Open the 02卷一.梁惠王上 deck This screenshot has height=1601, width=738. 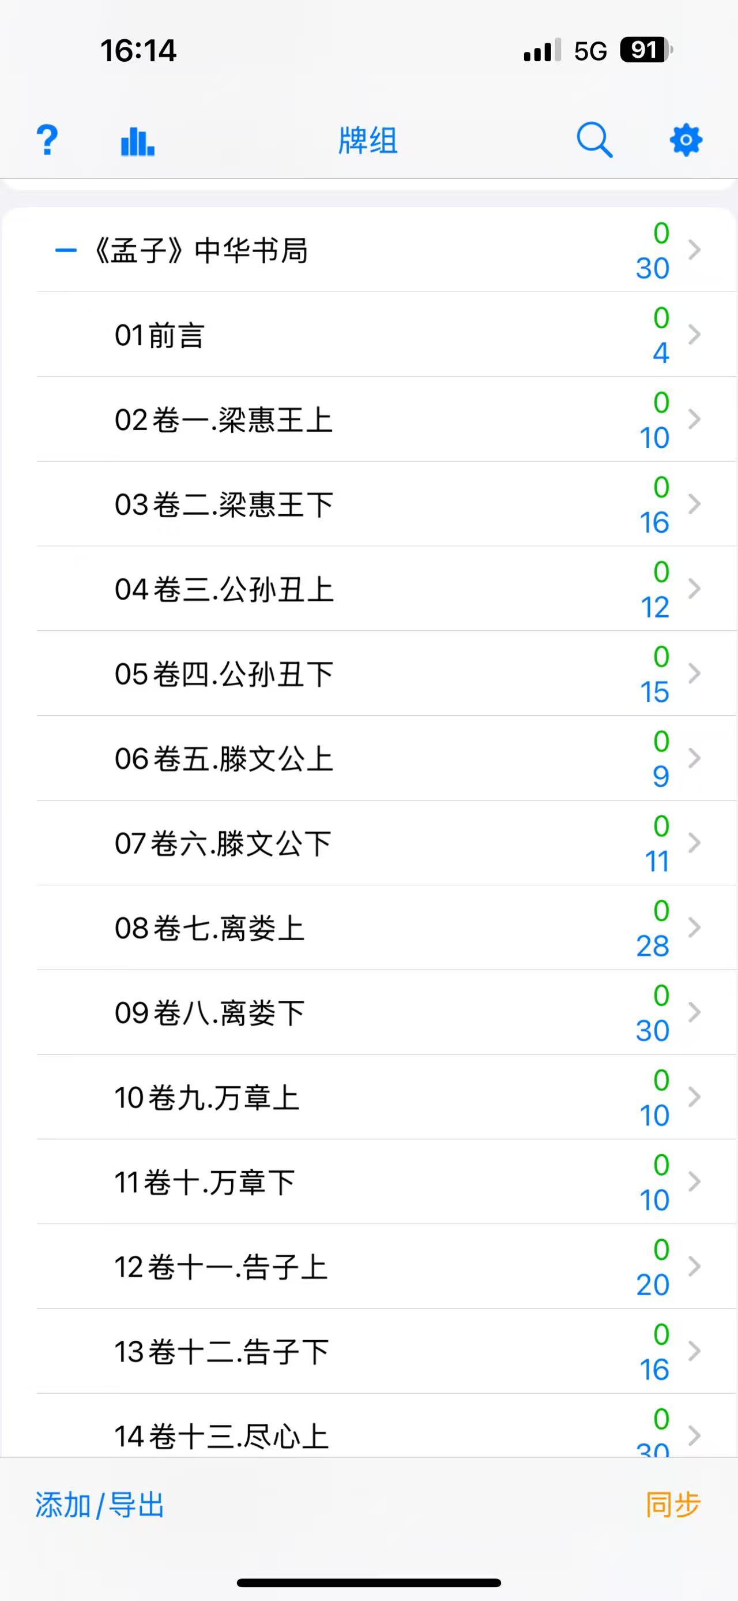click(224, 420)
